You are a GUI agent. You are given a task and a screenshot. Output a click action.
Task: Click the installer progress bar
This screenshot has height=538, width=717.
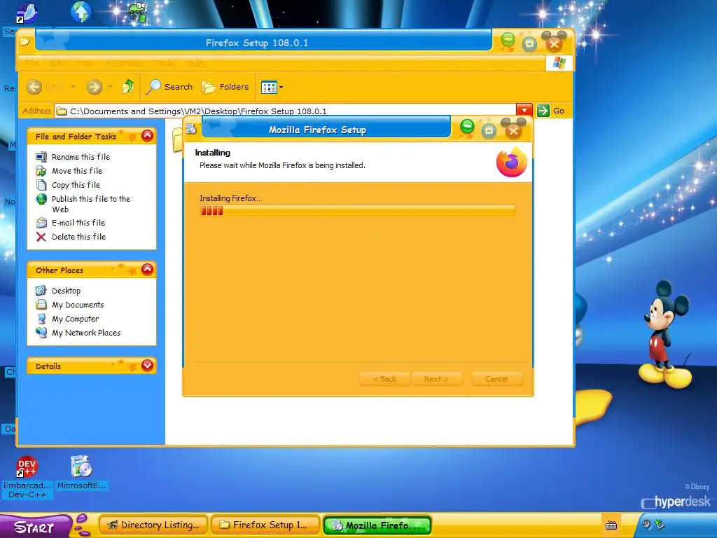coord(358,210)
